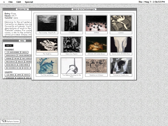Filter by Post-Impressionism movement

click(26, 58)
